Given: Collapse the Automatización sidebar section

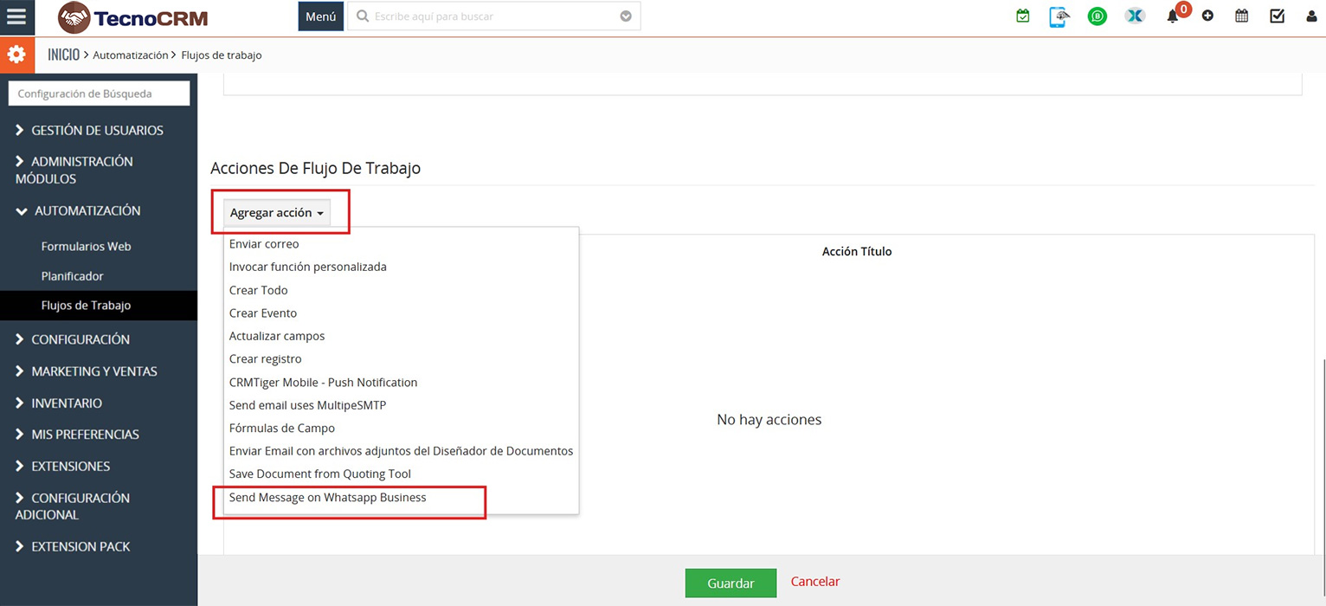Looking at the screenshot, I should click(87, 211).
